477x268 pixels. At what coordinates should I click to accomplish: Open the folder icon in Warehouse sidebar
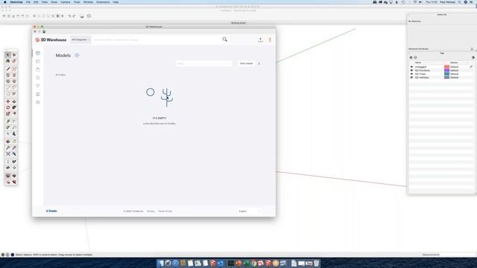click(38, 61)
